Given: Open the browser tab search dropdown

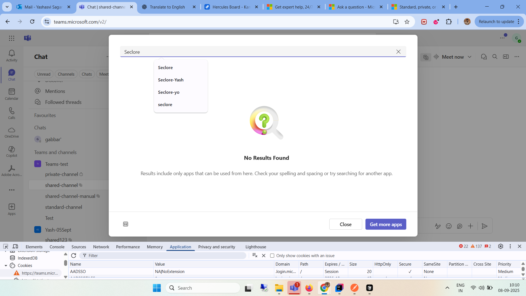Looking at the screenshot, I should pos(7,7).
